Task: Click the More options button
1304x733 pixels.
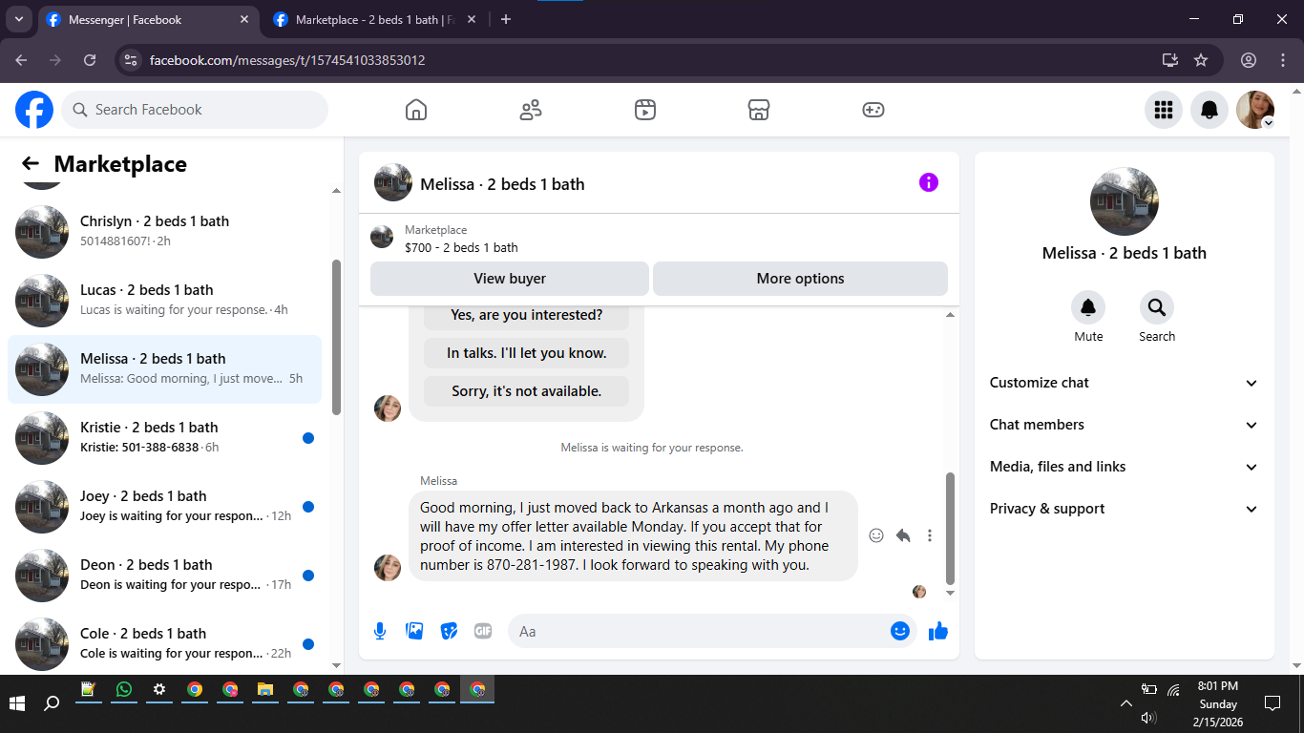Action: (800, 279)
